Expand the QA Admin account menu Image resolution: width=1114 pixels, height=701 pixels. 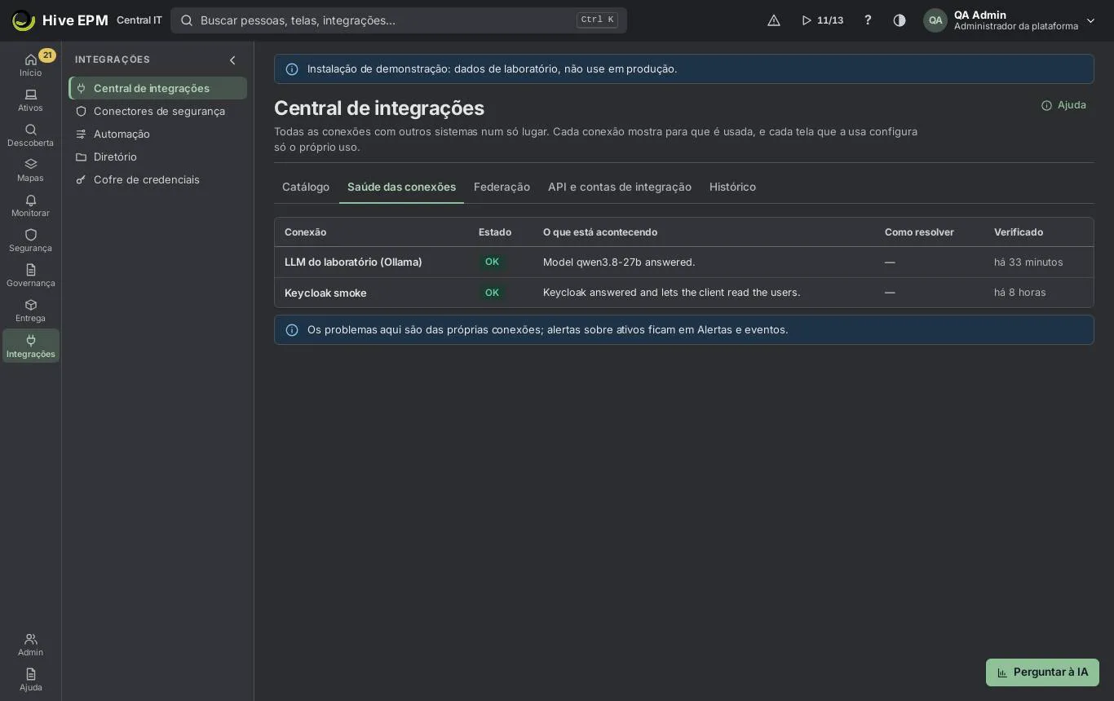point(1010,20)
